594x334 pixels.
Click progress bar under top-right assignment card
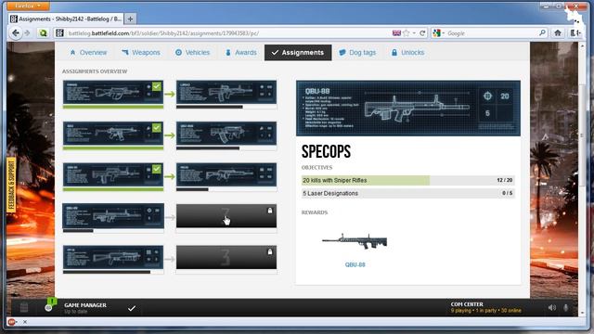pyautogui.click(x=226, y=107)
